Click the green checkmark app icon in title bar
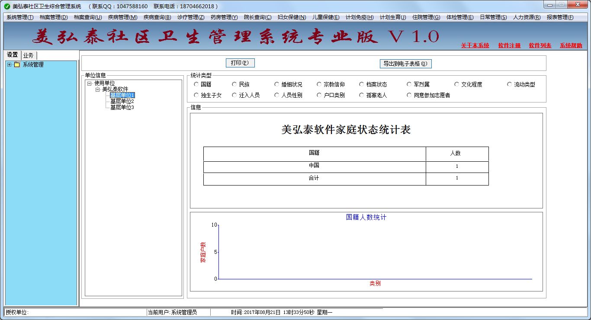This screenshot has width=591, height=320. [x=7, y=6]
